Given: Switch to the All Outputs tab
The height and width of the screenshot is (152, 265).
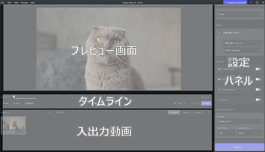Looking at the screenshot, I should click(174, 112).
